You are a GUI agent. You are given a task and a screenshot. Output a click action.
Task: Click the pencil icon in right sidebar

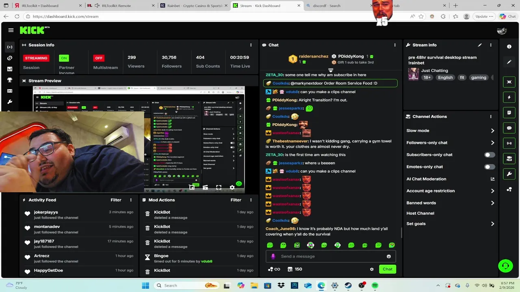point(509,62)
